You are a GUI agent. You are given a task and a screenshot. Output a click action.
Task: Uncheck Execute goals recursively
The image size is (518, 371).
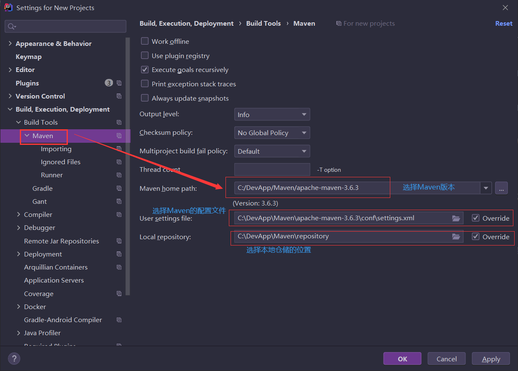coord(145,69)
